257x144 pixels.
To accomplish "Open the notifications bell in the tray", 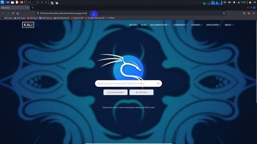I will pyautogui.click(x=234, y=2).
